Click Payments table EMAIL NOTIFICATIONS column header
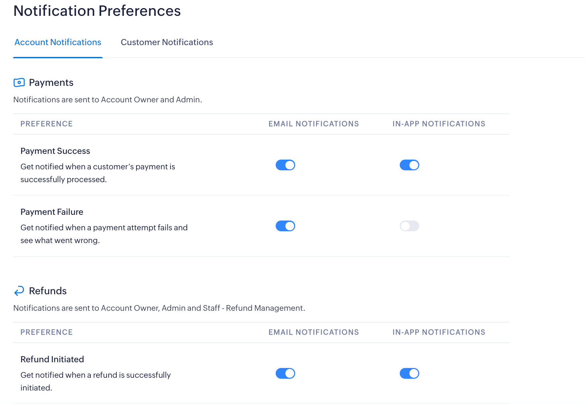The width and height of the screenshot is (585, 404). tap(314, 124)
